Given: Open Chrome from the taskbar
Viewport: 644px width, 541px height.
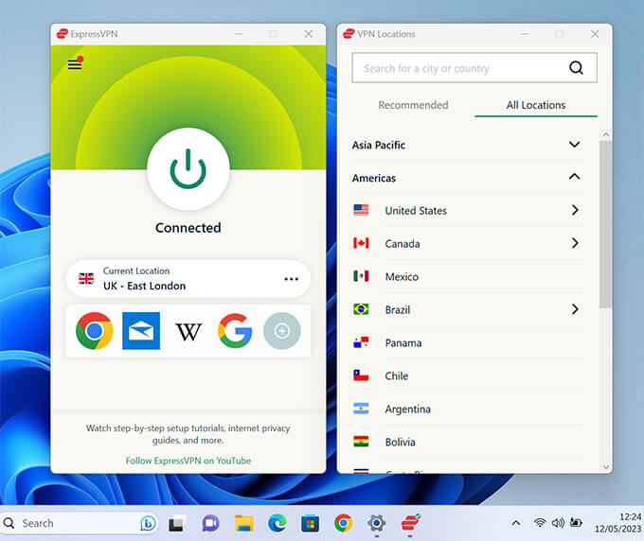Looking at the screenshot, I should point(344,523).
